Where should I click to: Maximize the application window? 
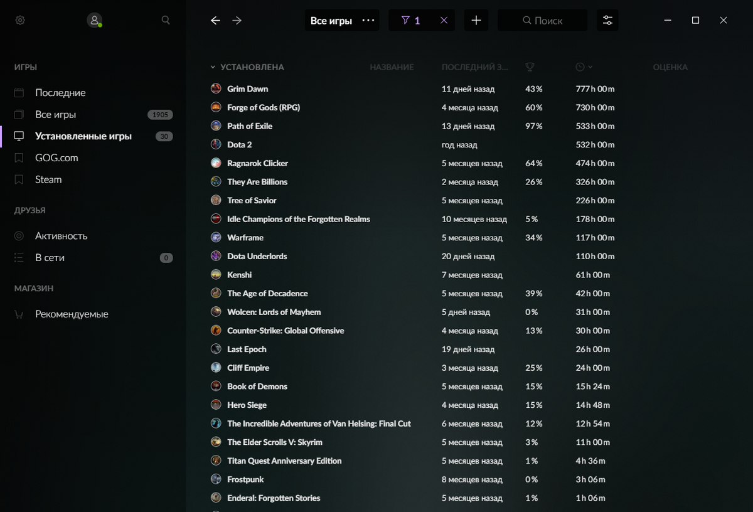(695, 20)
